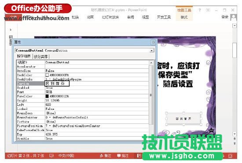Select the Picture property row
This screenshot has height=163, width=242.
pyautogui.click(x=83, y=122)
